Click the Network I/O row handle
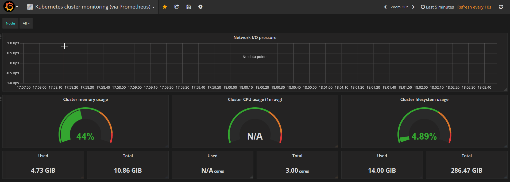The image size is (510, 182). (1, 37)
